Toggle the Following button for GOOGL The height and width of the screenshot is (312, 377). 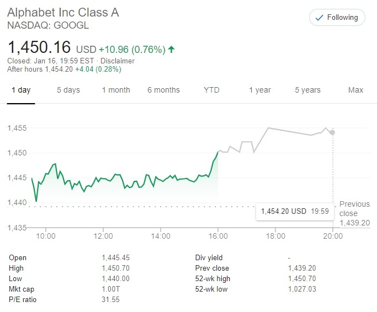point(337,18)
